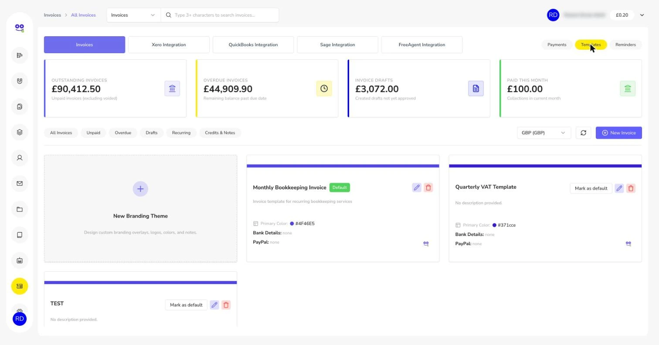Filter by Unpaid invoices
This screenshot has width=659, height=345.
(93, 133)
